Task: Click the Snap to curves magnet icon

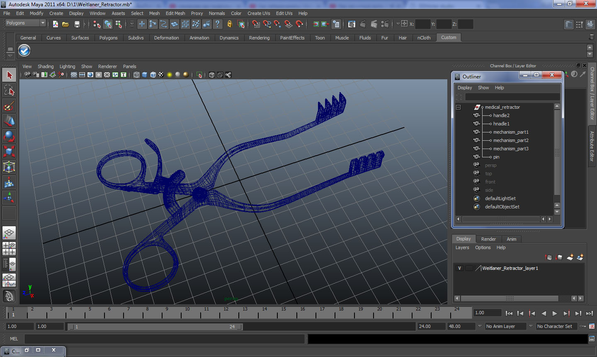Action: tap(267, 24)
